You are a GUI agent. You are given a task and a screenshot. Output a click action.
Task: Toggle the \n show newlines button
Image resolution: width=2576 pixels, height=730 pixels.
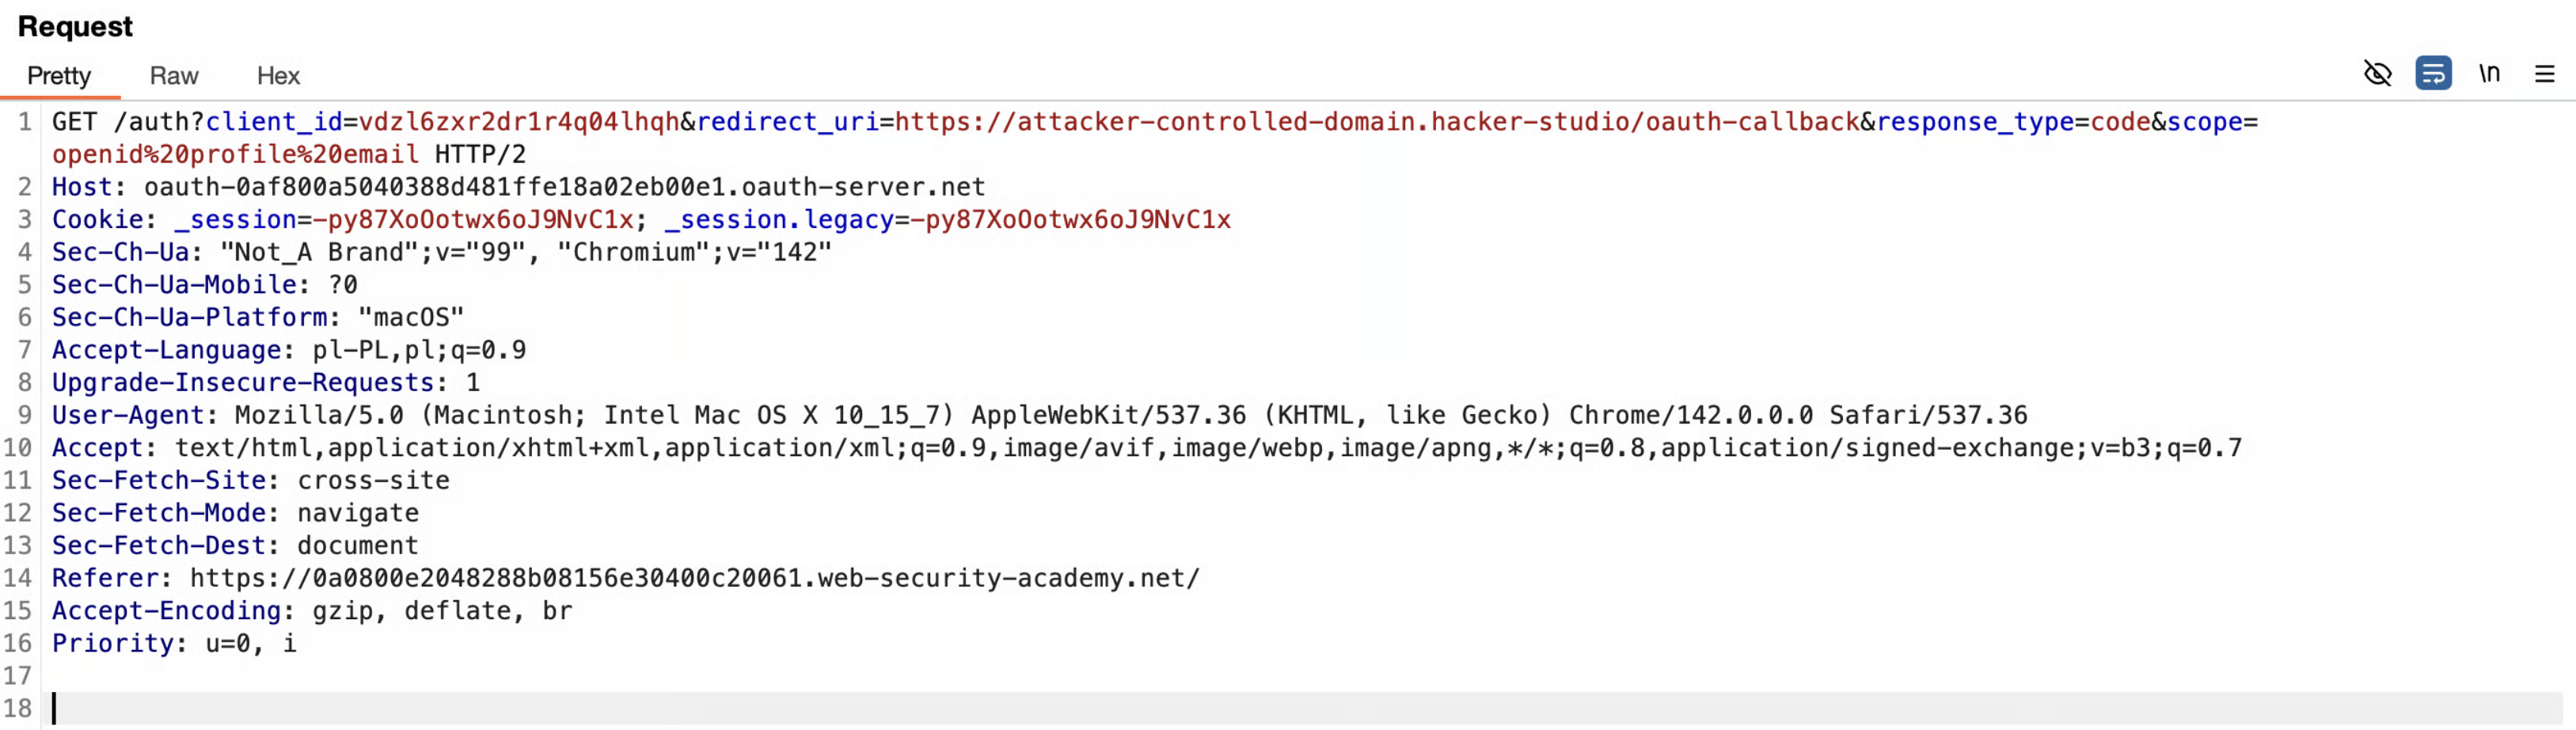click(2489, 73)
